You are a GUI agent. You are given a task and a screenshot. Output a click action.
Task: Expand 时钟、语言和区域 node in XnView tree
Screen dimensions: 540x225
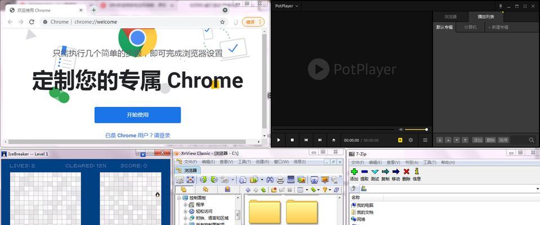coord(186,218)
